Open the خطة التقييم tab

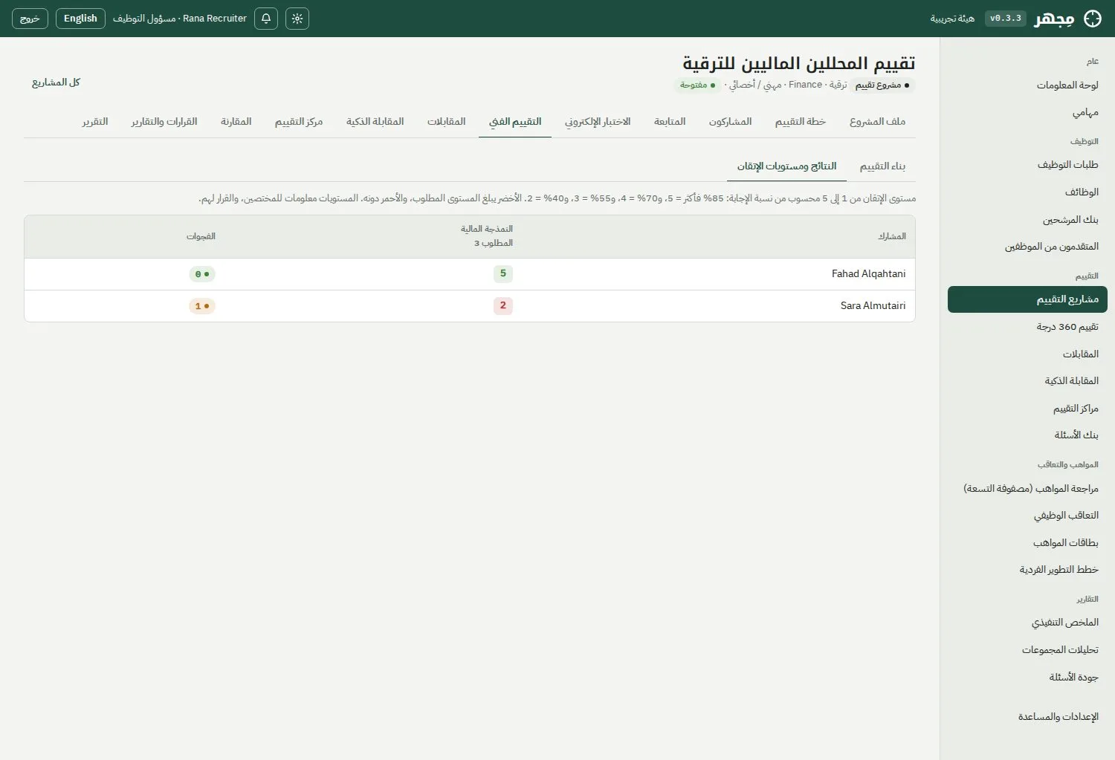(x=801, y=122)
